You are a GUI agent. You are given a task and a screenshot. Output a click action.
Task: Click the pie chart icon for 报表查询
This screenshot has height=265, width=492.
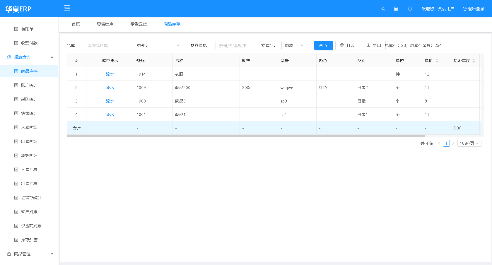pyautogui.click(x=9, y=57)
